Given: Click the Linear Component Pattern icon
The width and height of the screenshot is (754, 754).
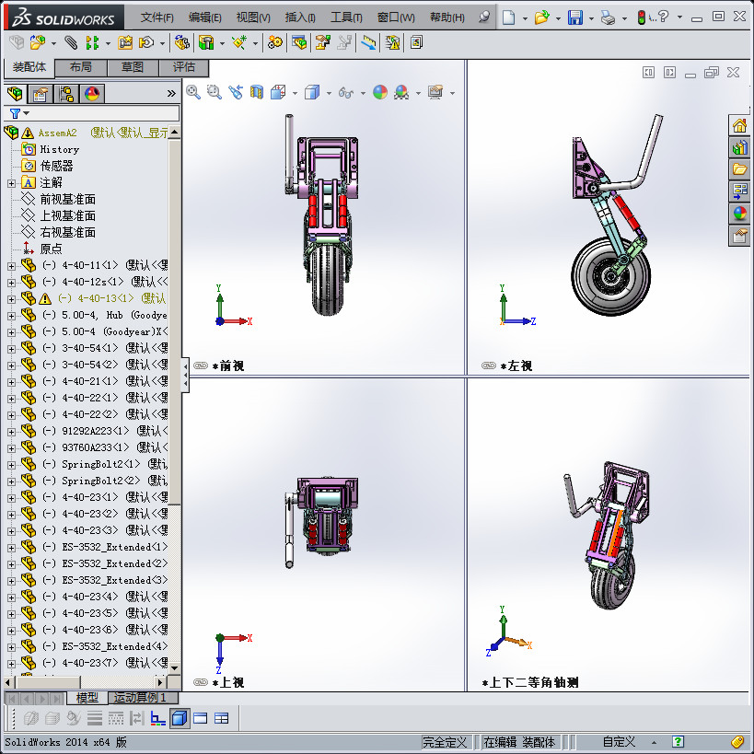Looking at the screenshot, I should [92, 42].
